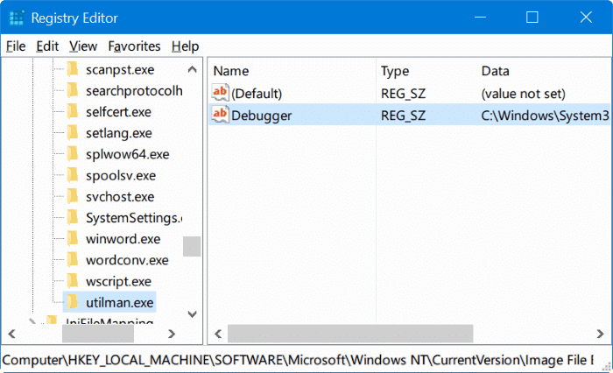613x373 pixels.
Task: Select the utilman.exe key
Action: [120, 302]
